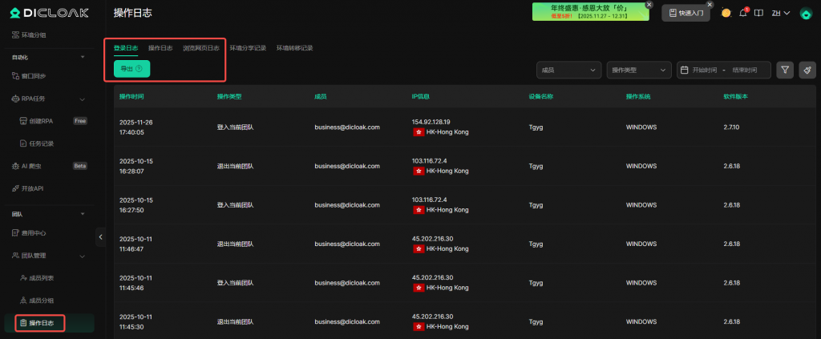Click timestamp 2025-11-26 17:40:05
Image resolution: width=821 pixels, height=339 pixels.
click(135, 127)
